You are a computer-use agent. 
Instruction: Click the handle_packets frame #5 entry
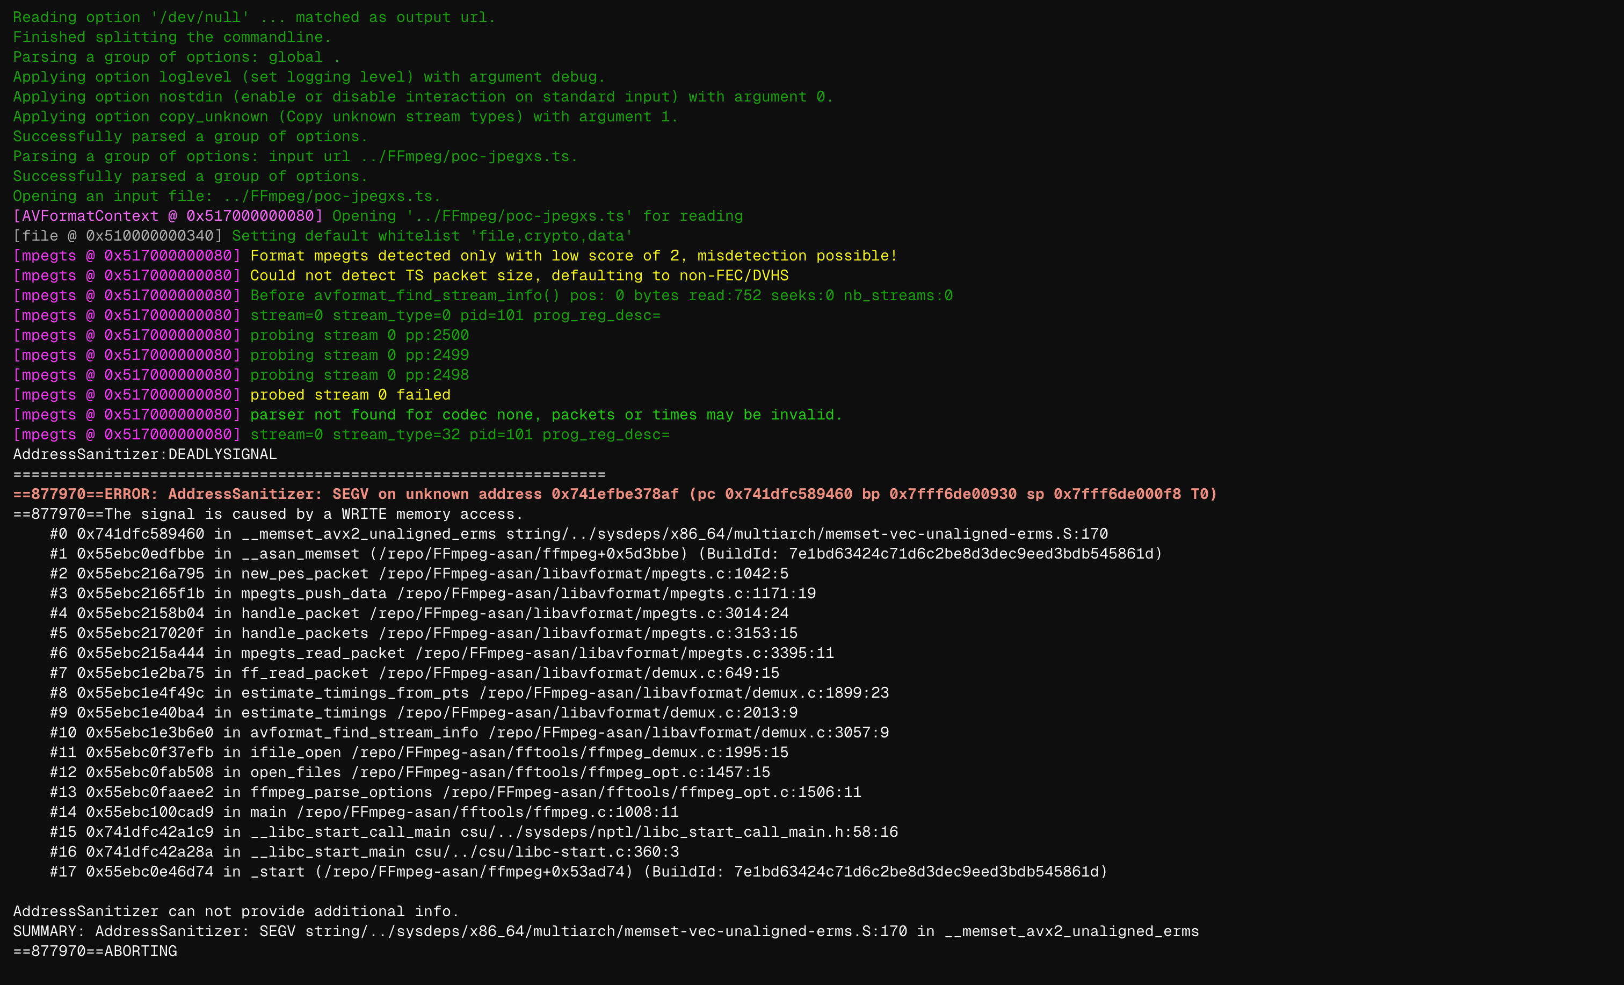tap(422, 633)
